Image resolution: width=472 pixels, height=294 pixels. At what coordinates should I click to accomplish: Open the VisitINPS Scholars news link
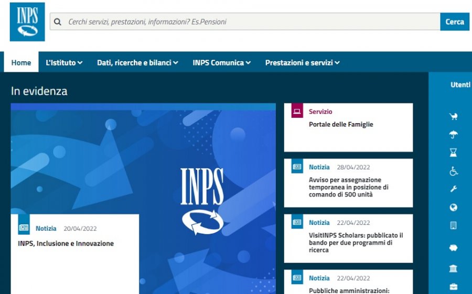pos(356,243)
